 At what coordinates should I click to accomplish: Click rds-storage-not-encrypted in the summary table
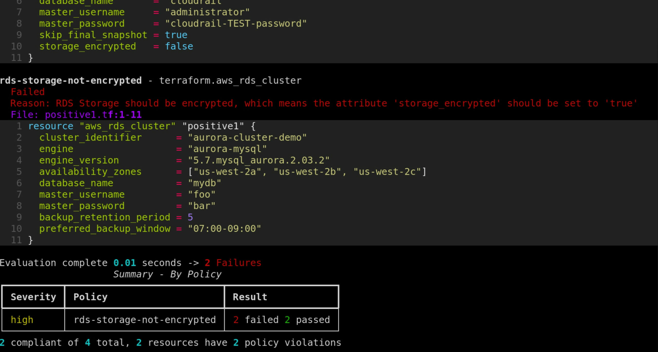(145, 320)
